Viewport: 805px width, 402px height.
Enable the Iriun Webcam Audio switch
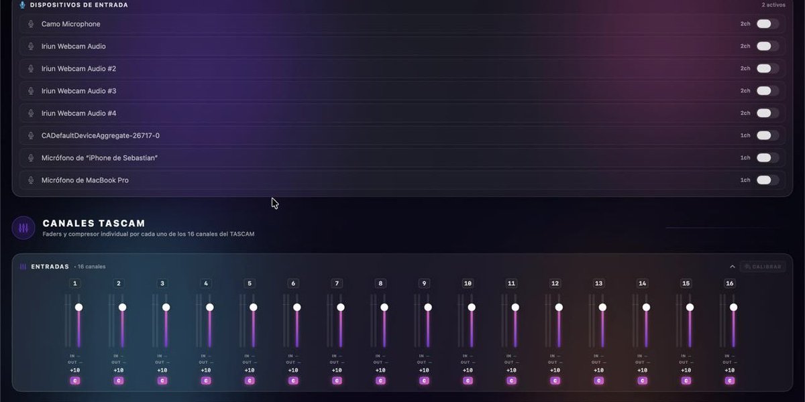(x=767, y=46)
